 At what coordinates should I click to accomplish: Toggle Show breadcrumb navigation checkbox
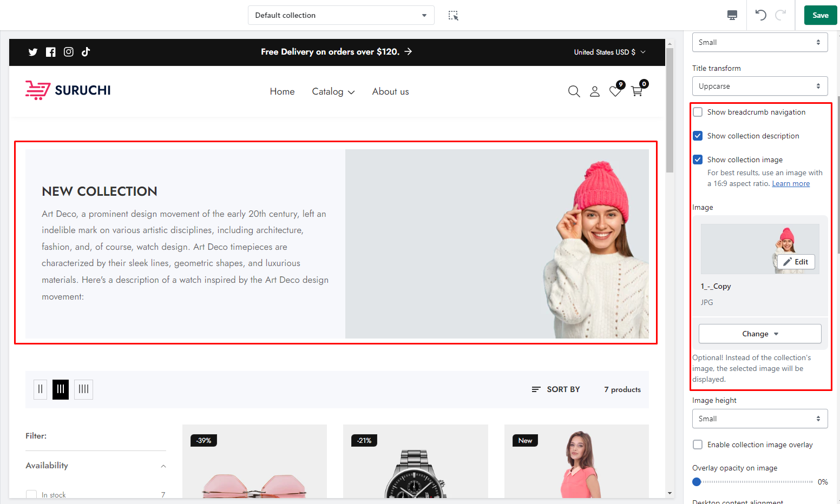(698, 112)
